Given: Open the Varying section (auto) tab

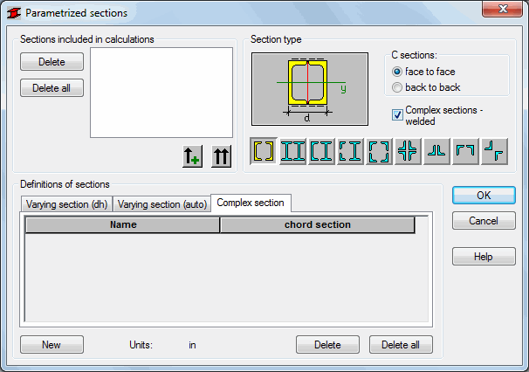Looking at the screenshot, I should click(x=162, y=204).
